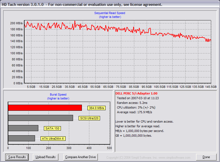Close the results with the Done button
Screen dimensions: 220x162
(206, 157)
